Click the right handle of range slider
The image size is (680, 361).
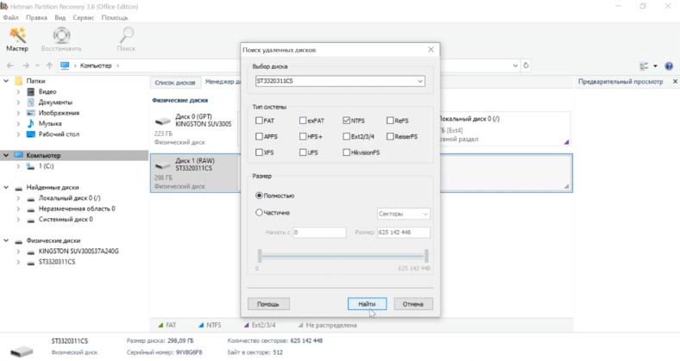click(427, 256)
